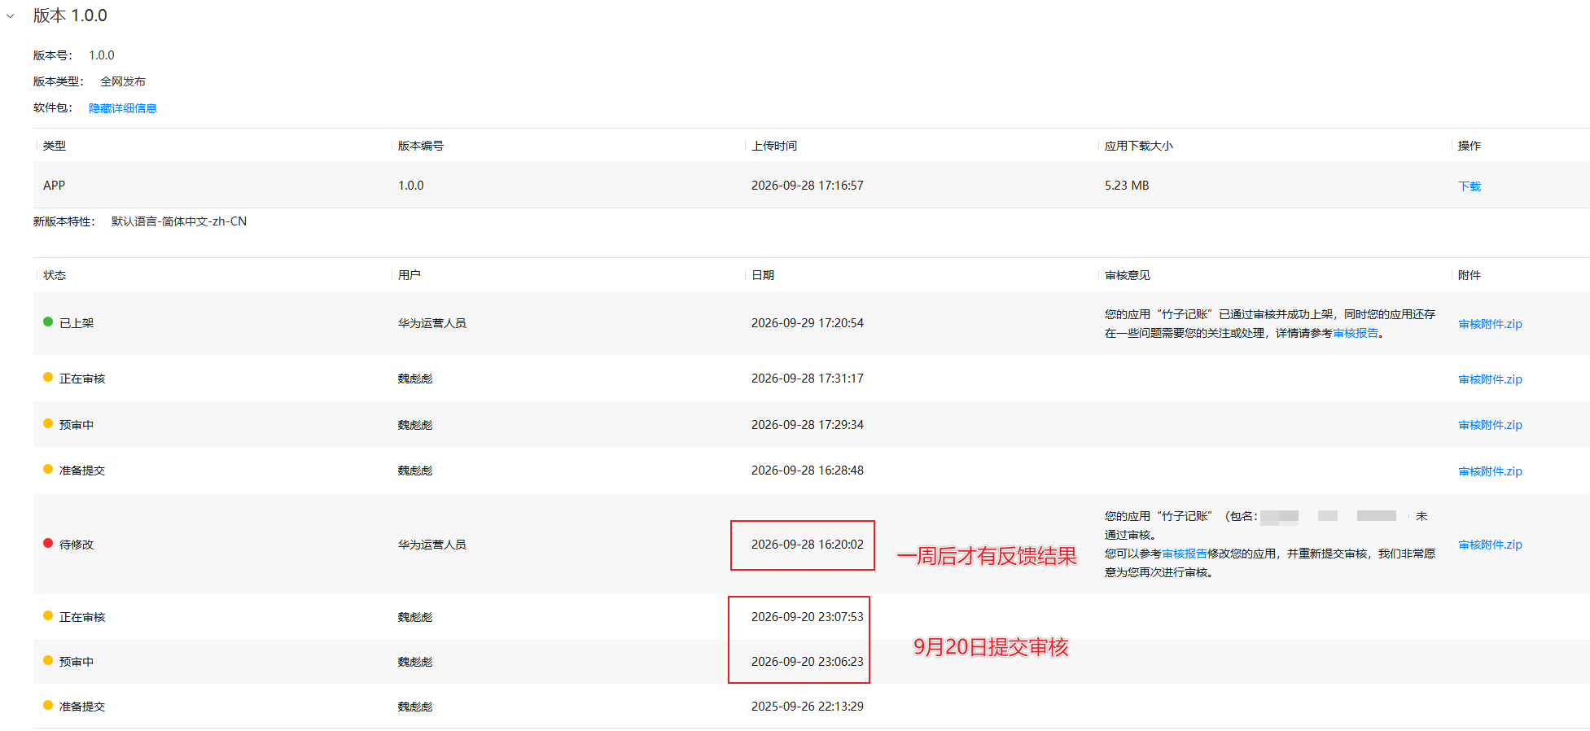
Task: Open 审核报告 link in the 已上架 review comment
Action: pyautogui.click(x=1356, y=333)
